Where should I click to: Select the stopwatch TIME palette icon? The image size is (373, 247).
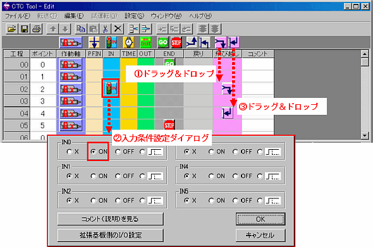pyautogui.click(x=128, y=42)
